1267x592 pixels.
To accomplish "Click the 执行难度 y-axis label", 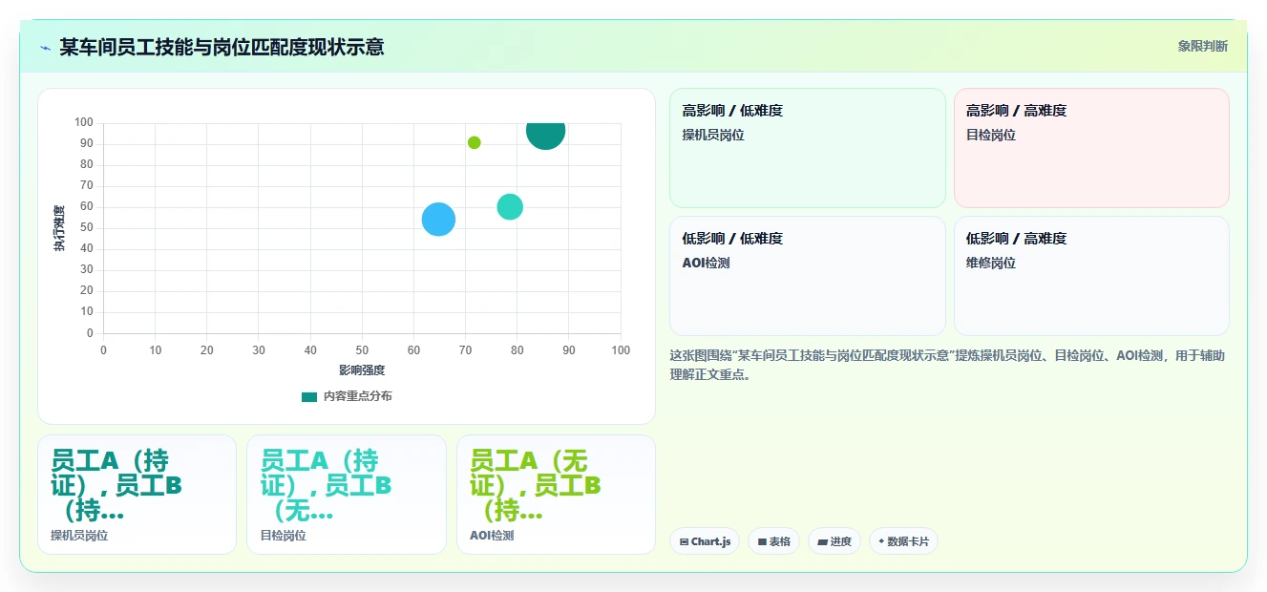I will (x=59, y=228).
